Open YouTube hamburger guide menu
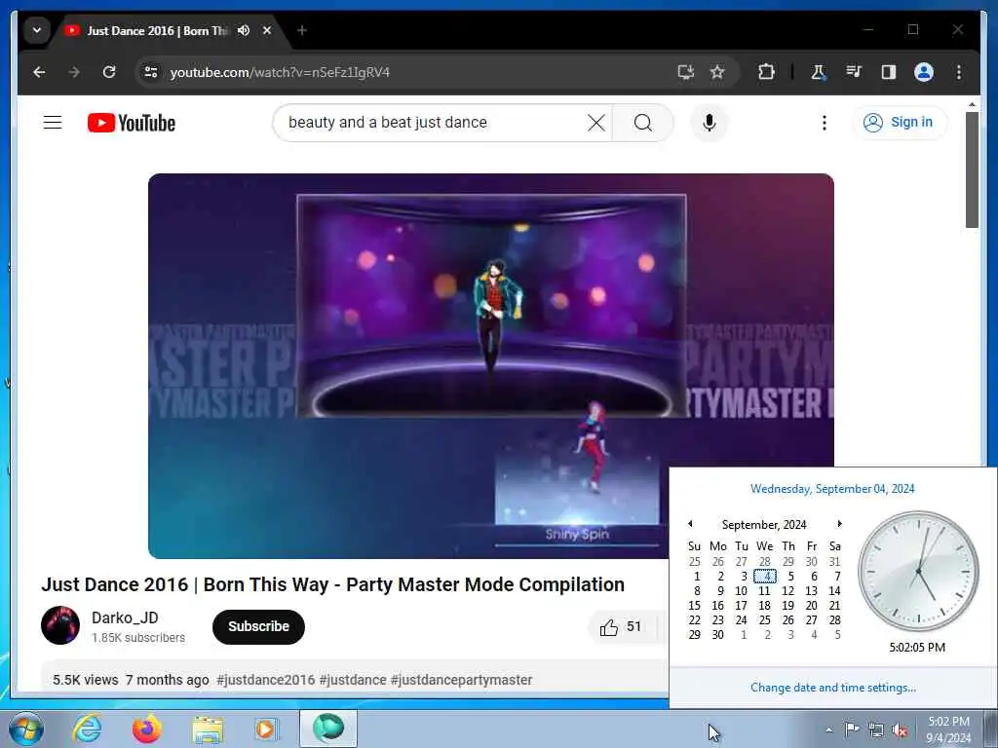 point(53,122)
